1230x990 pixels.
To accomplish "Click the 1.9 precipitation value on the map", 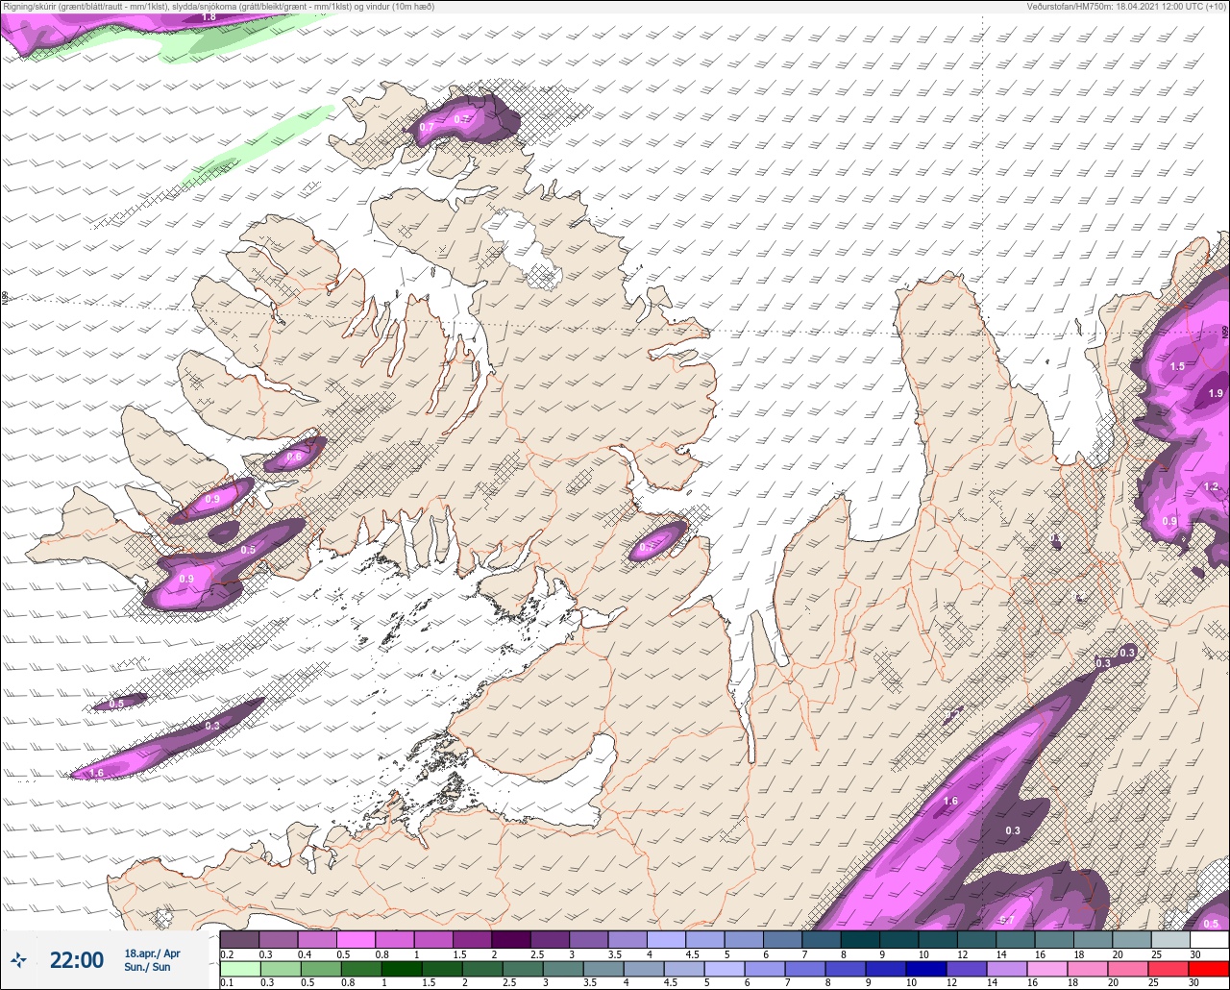I will (x=1216, y=393).
